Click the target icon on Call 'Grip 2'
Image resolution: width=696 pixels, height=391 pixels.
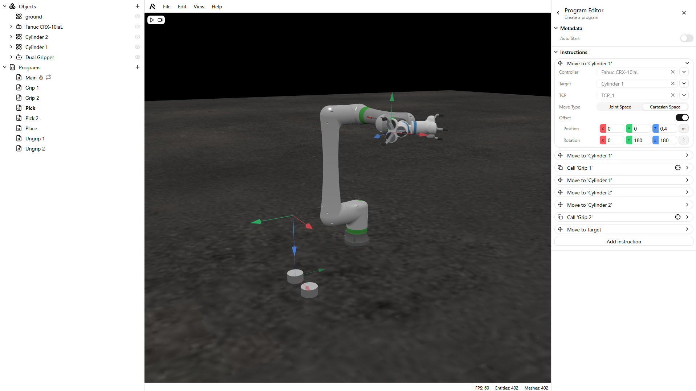tap(677, 217)
